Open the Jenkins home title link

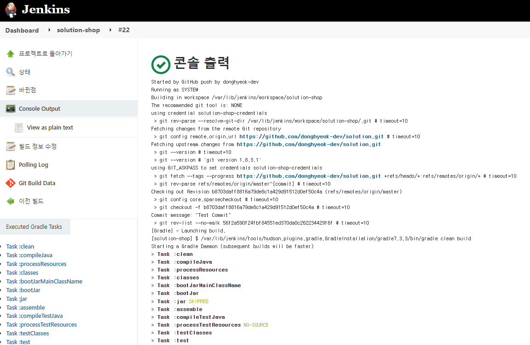coord(46,10)
